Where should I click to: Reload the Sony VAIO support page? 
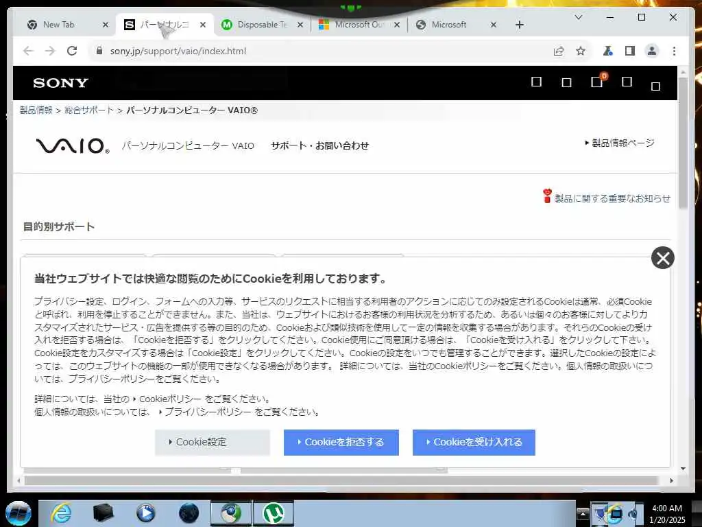tap(72, 51)
